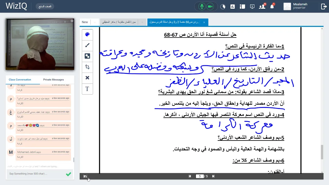Select the brush drawing tool
The width and height of the screenshot is (329, 185).
click(87, 45)
